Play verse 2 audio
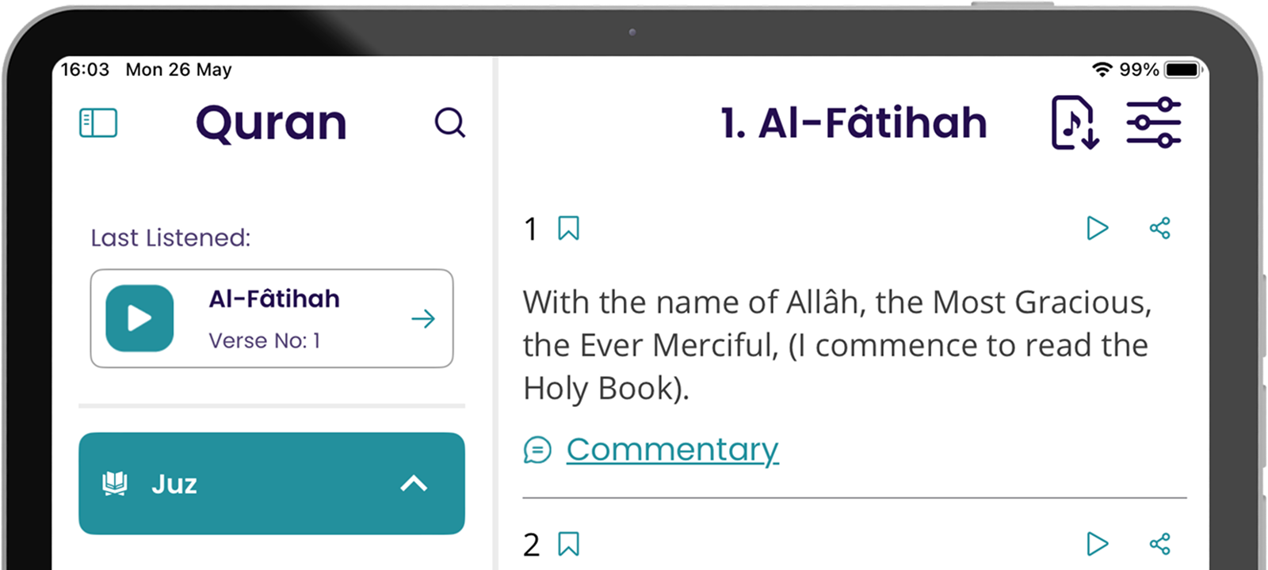The width and height of the screenshot is (1268, 570). tap(1097, 544)
